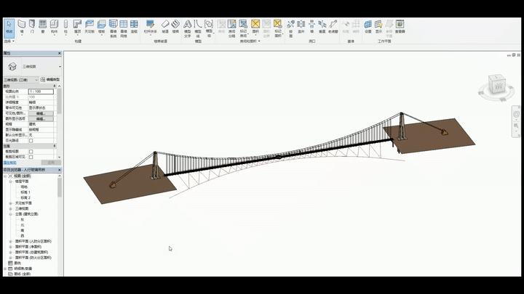The image size is (524, 294).
Task: Toggle the Crop Region Visible (裁剪区域可见) checkbox
Action: click(31, 156)
